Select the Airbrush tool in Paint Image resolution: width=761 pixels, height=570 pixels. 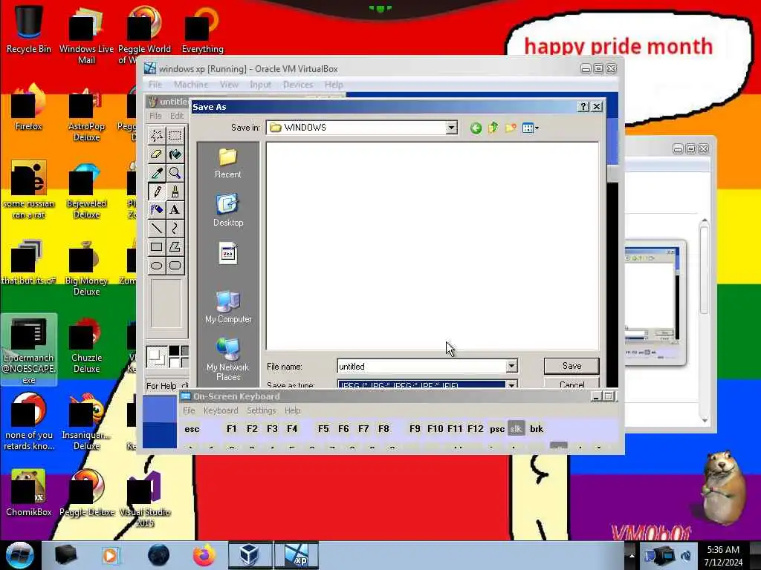click(156, 210)
